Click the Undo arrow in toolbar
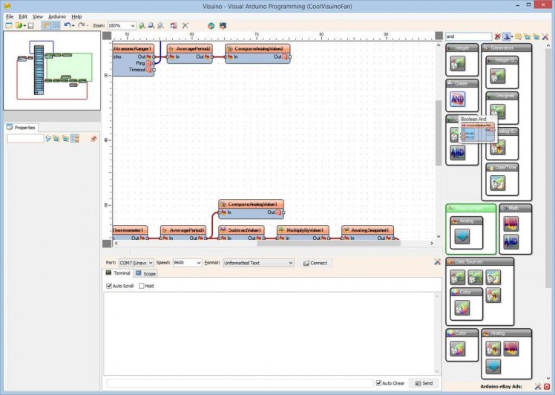The height and width of the screenshot is (395, 555). click(x=68, y=25)
